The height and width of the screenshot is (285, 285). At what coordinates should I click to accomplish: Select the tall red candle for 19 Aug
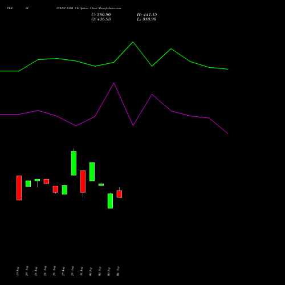(x=19, y=188)
